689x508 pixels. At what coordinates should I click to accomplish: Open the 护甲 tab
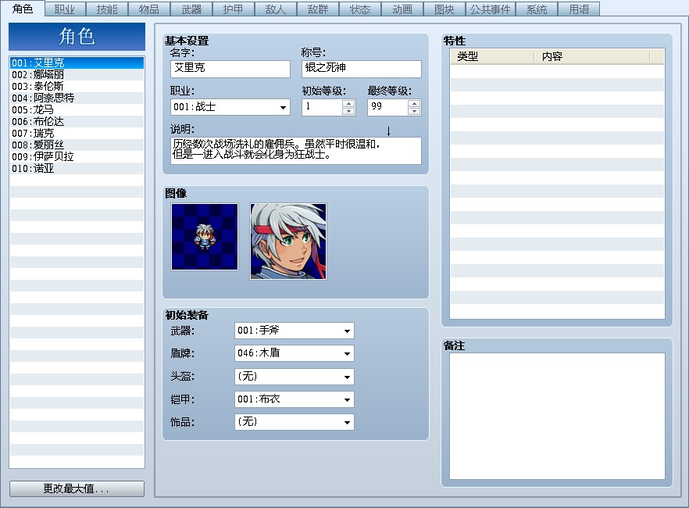(233, 9)
